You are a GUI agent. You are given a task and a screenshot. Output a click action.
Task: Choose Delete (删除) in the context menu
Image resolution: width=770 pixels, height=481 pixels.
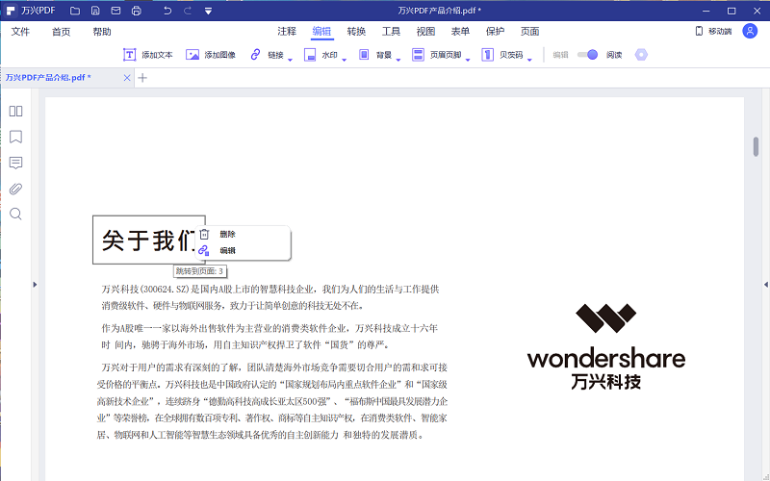(x=227, y=234)
